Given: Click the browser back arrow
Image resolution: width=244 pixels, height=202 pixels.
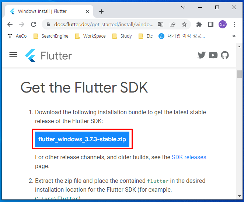Looking at the screenshot, I should tap(10, 24).
